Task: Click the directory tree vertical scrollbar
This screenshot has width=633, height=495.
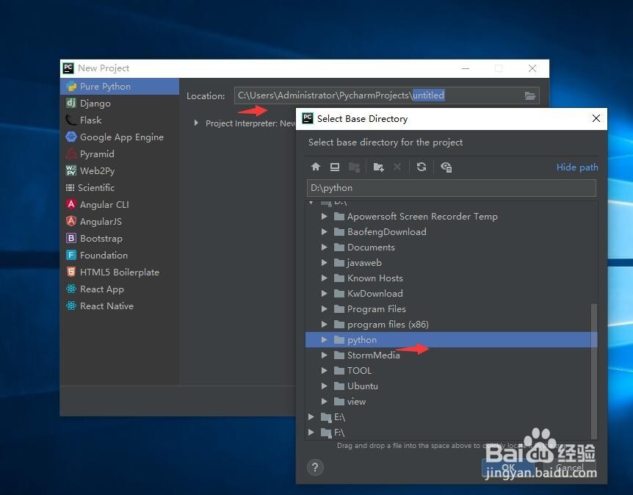Action: point(594,372)
